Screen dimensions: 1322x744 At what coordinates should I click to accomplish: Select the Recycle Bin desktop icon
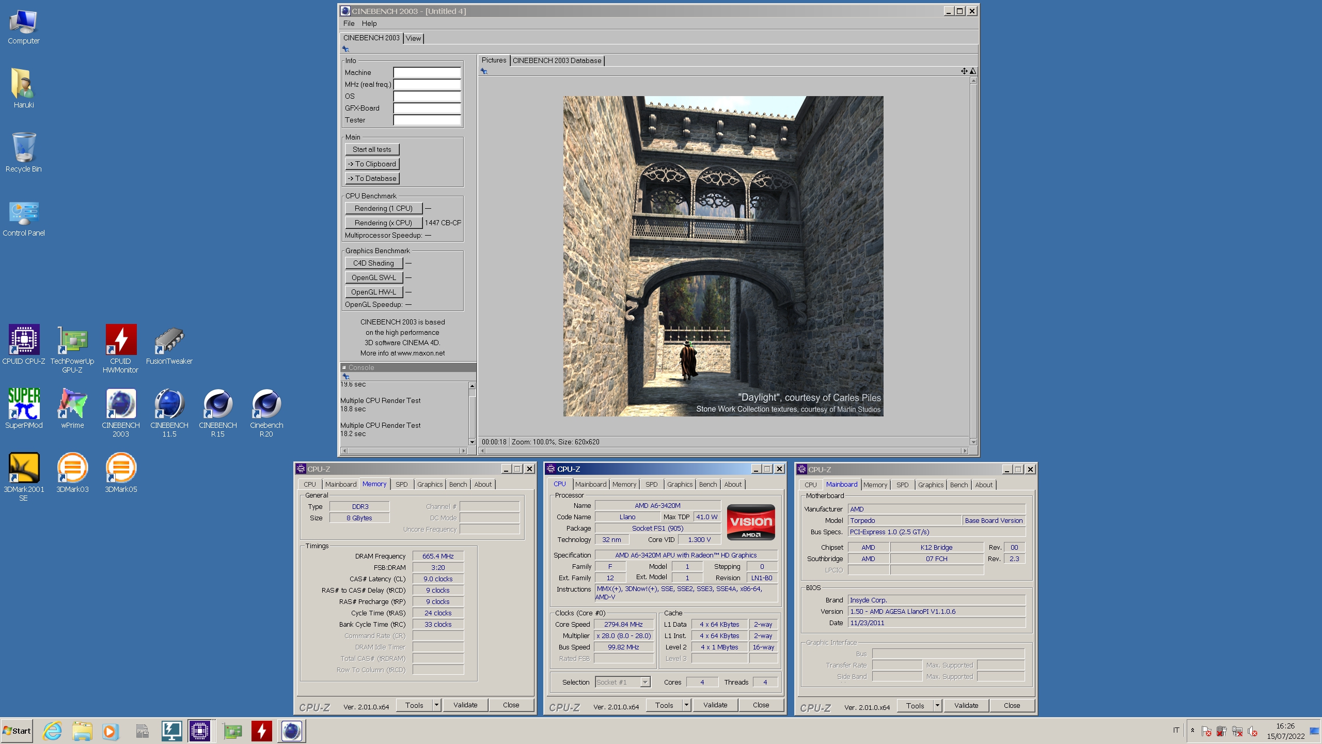point(23,153)
